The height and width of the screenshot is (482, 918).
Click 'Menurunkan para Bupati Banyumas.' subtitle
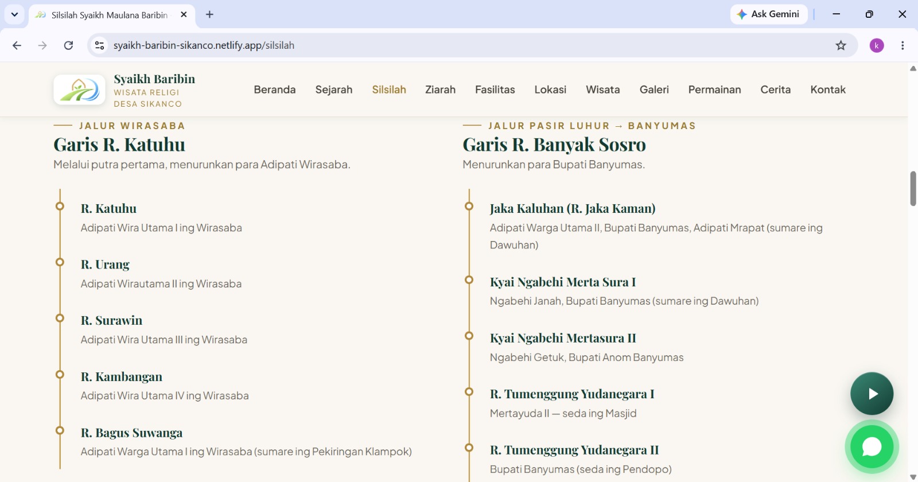pos(554,165)
